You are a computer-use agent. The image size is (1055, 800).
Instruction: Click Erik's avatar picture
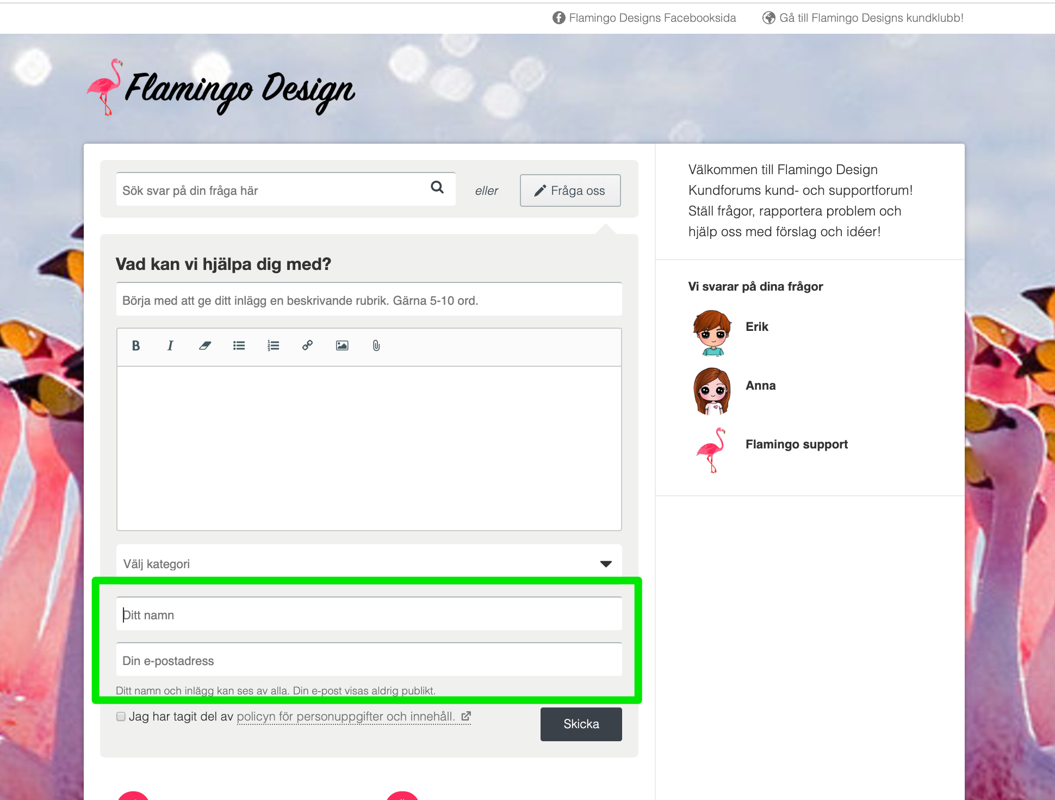pos(712,333)
